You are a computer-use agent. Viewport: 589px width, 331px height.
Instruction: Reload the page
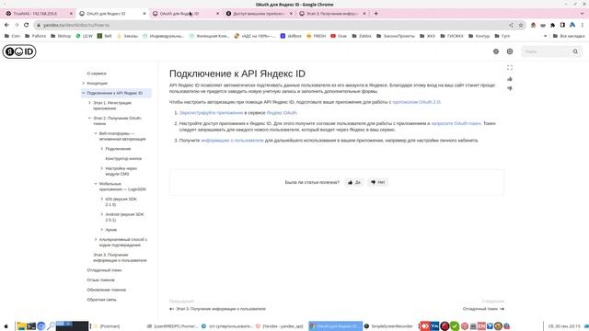(27, 25)
